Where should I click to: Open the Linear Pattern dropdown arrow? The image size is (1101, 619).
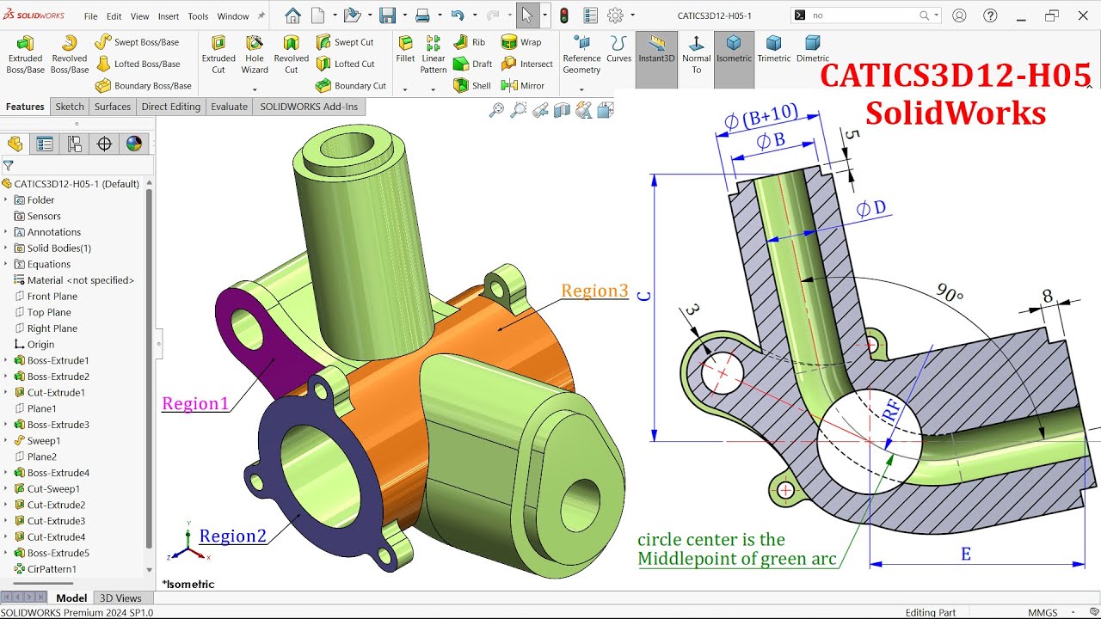(x=434, y=89)
